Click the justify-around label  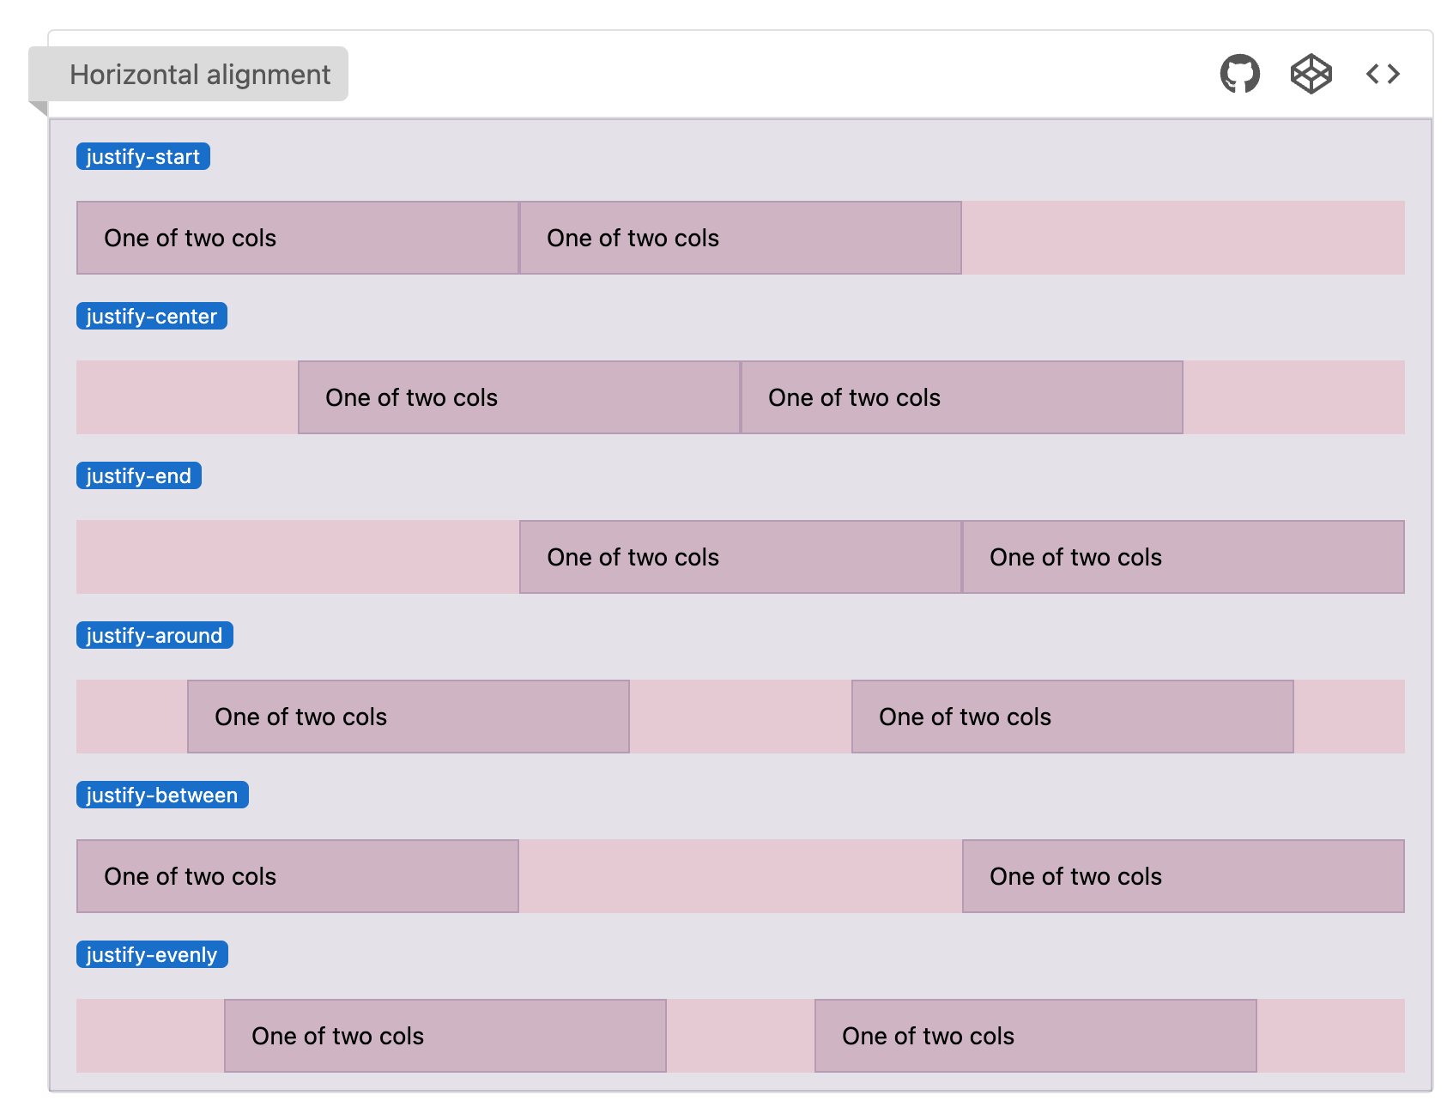tap(154, 635)
